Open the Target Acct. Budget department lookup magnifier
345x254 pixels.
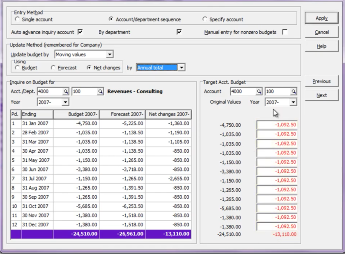tap(294, 92)
